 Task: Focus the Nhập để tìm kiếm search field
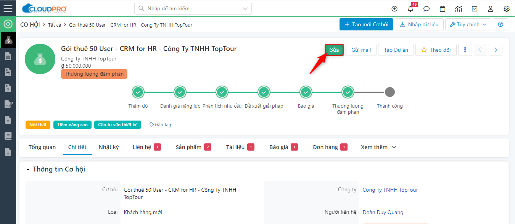pos(193,8)
